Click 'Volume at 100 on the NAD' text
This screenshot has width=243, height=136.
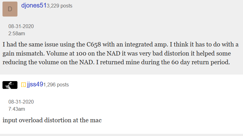[x=83, y=54]
